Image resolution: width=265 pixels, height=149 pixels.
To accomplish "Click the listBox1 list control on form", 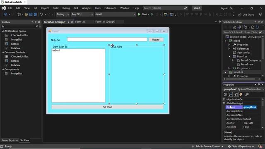I will [x=78, y=75].
